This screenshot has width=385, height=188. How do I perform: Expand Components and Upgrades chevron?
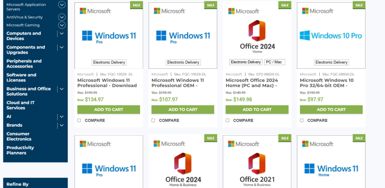(62, 48)
